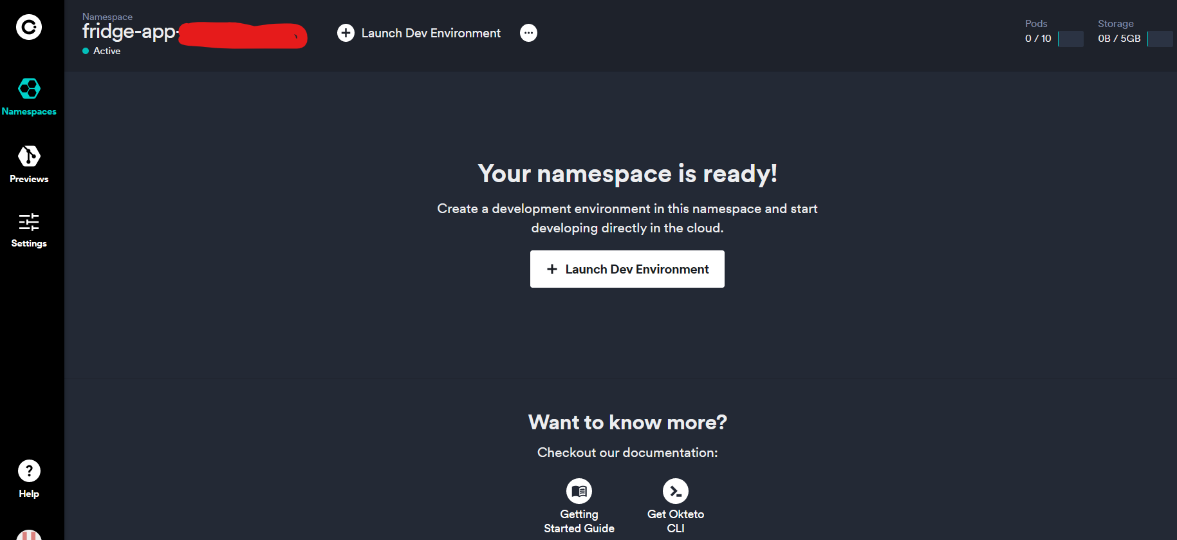Select the Previews label in the sidebar
Screen dimensions: 1177x540
click(x=29, y=179)
